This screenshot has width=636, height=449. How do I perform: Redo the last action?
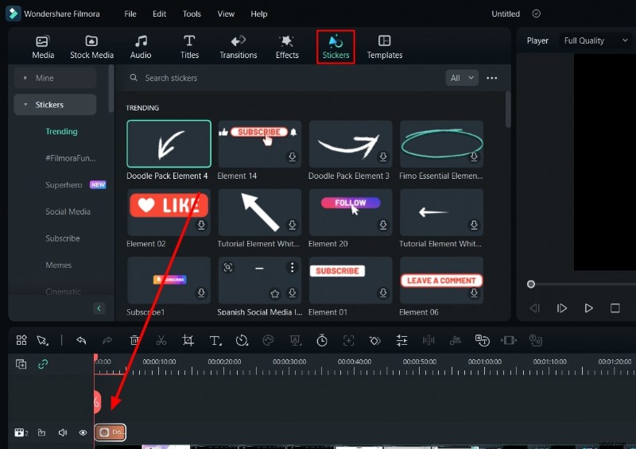tap(107, 340)
